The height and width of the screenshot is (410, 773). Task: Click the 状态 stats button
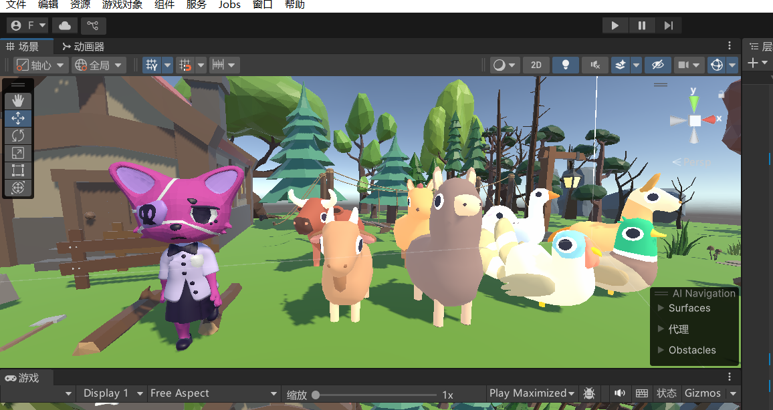pyautogui.click(x=666, y=393)
